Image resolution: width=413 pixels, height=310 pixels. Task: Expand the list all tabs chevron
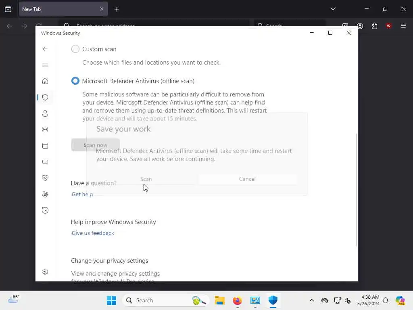[x=333, y=9]
